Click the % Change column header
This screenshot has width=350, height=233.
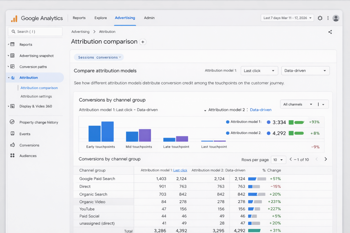(x=271, y=170)
